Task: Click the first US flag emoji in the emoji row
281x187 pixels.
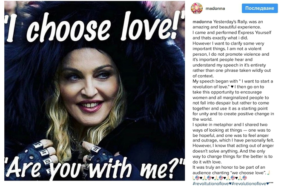Action: coord(197,178)
